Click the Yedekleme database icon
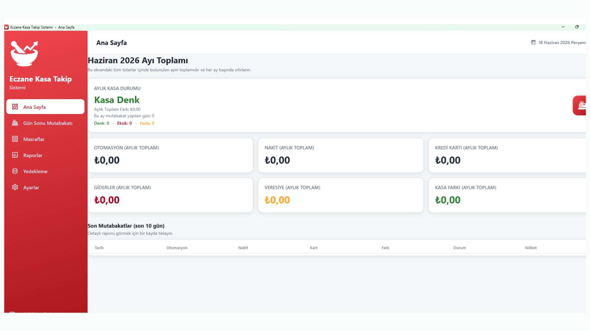590x331 pixels. (15, 171)
